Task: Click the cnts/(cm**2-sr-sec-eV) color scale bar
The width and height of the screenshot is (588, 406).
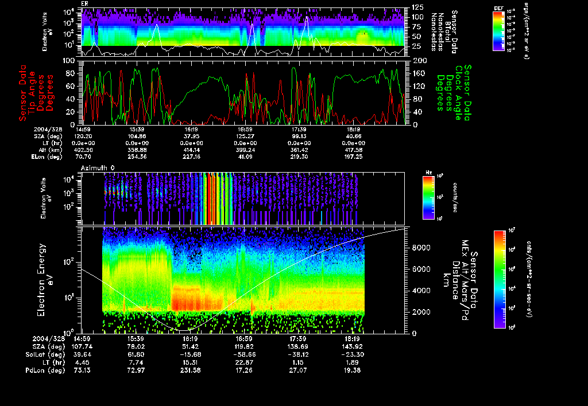Action: click(500, 279)
